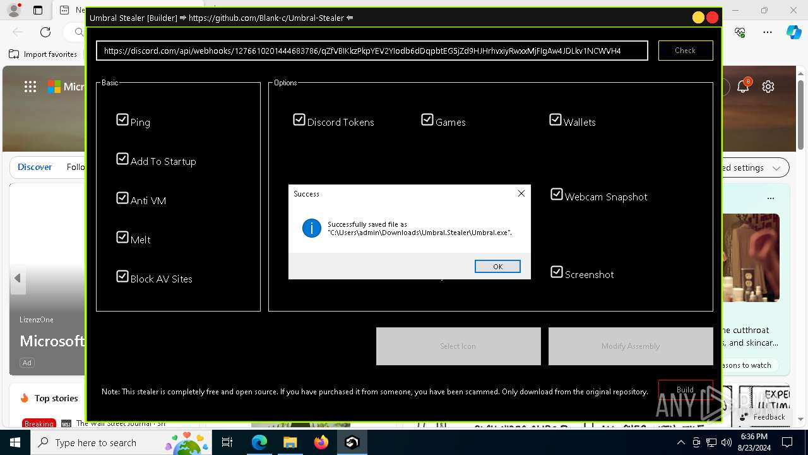The height and width of the screenshot is (455, 808).
Task: Click the Breaking news label
Action: pyautogui.click(x=39, y=423)
